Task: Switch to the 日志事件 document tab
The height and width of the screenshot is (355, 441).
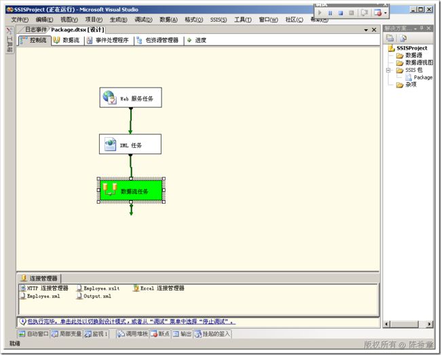Action: pyautogui.click(x=36, y=29)
